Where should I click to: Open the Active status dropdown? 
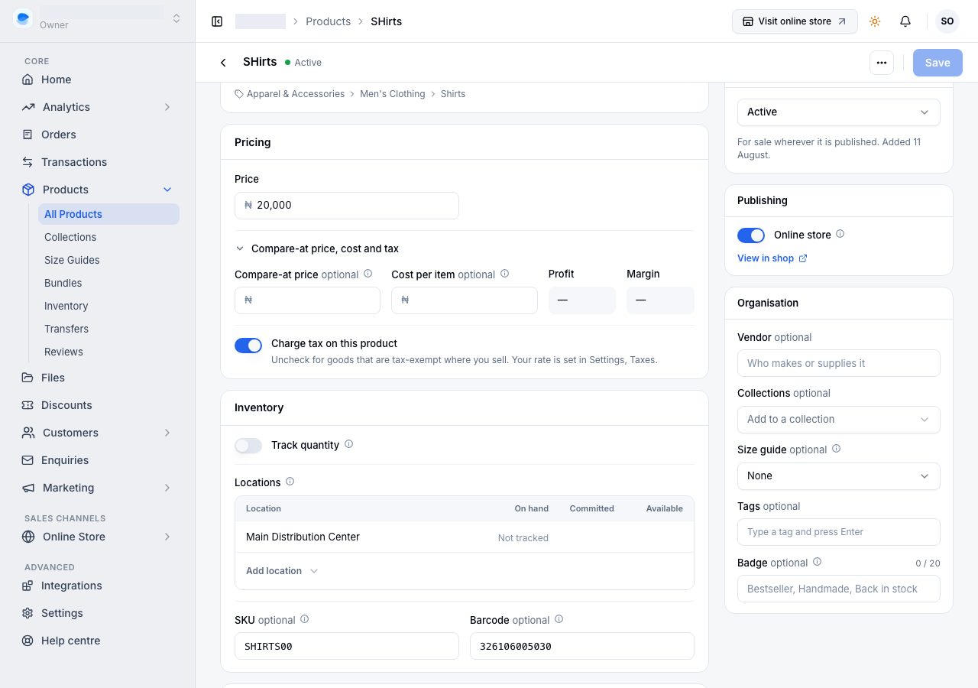(x=838, y=112)
